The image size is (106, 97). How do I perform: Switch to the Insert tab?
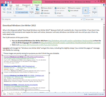(x=17, y=5)
